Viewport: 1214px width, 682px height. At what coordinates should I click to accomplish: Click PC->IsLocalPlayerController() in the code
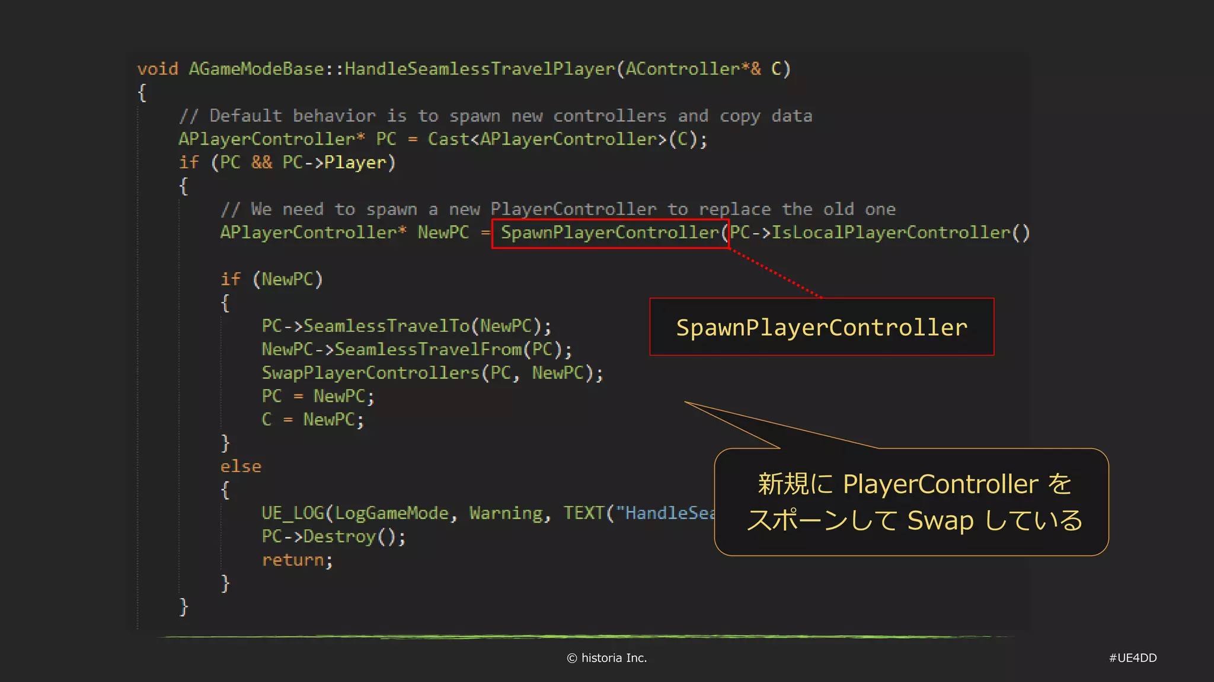[880, 233]
